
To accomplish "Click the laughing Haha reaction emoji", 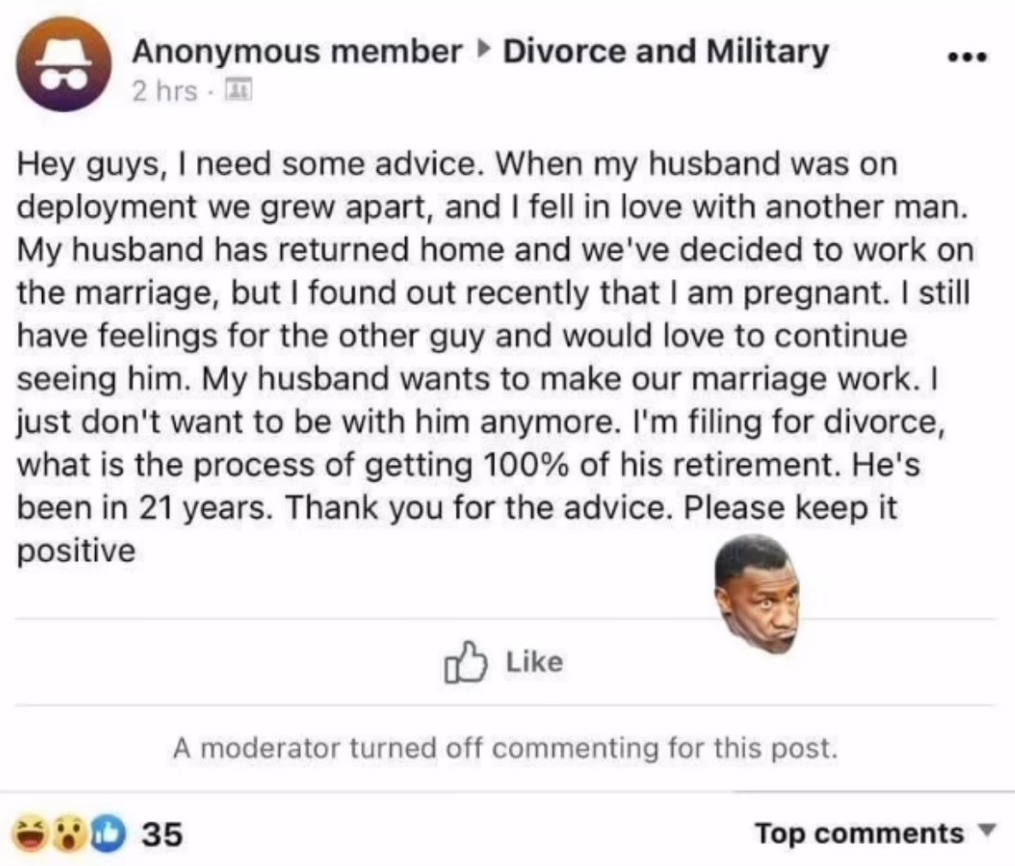I will 30,833.
